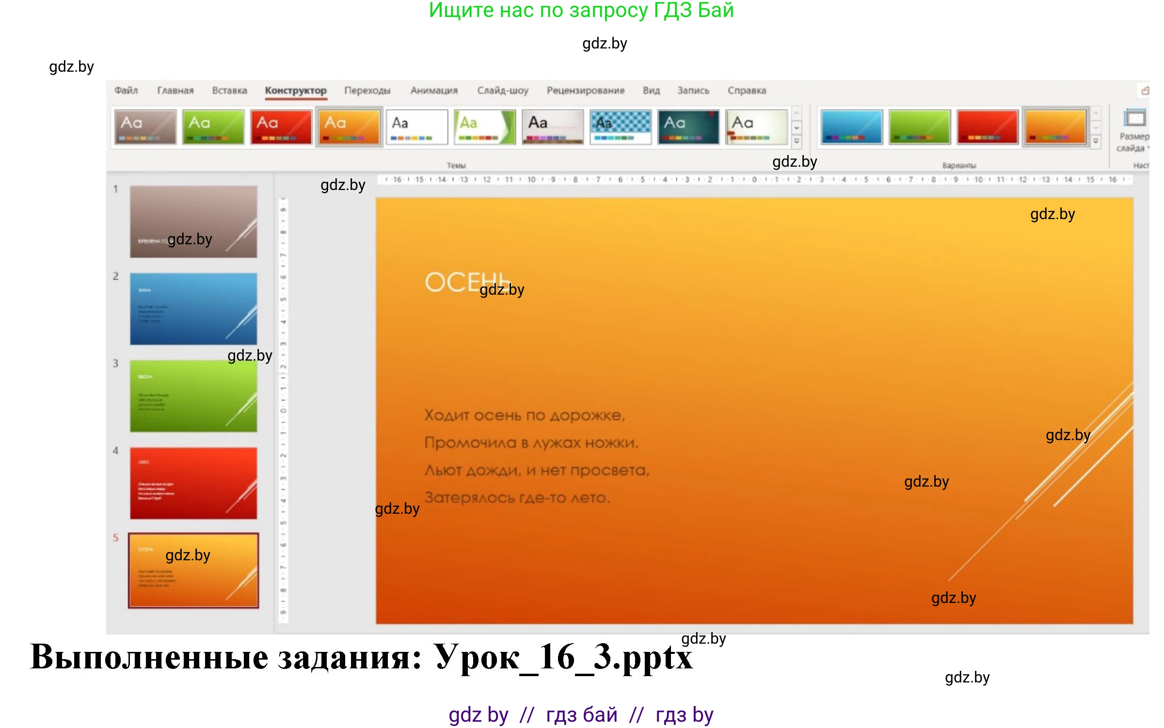Image resolution: width=1164 pixels, height=728 pixels.
Task: Apply the plain white theme
Action: click(417, 127)
